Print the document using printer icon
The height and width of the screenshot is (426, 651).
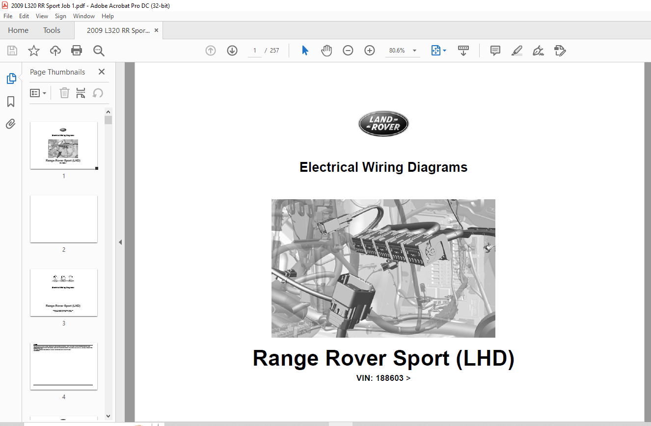77,51
